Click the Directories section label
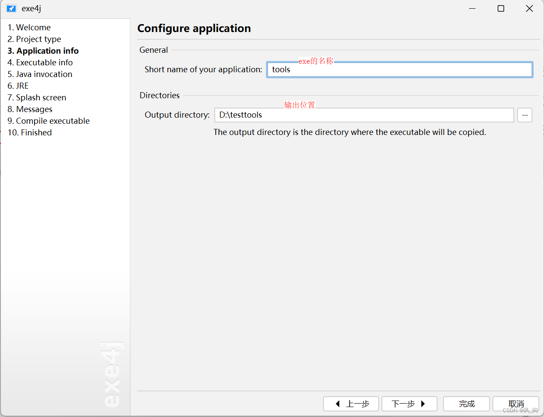The image size is (544, 417). tap(159, 95)
